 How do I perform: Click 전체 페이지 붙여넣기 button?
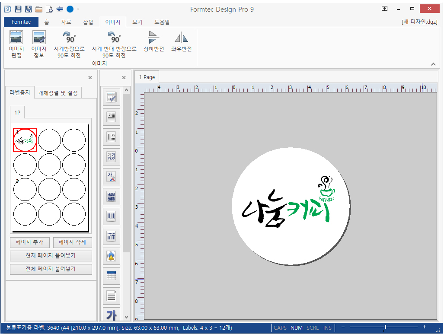click(51, 269)
